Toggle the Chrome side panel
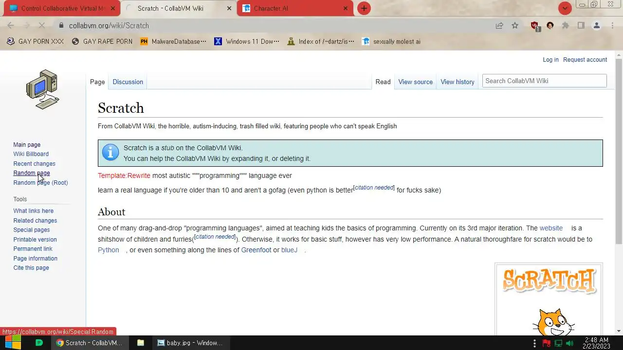This screenshot has width=623, height=350. pyautogui.click(x=581, y=25)
